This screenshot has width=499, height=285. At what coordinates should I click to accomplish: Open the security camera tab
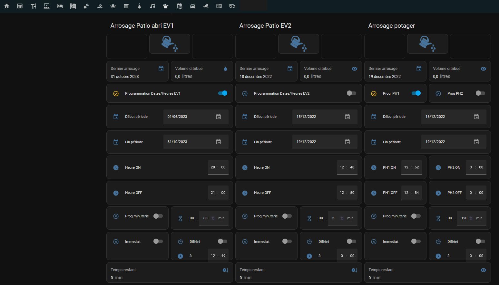(206, 6)
